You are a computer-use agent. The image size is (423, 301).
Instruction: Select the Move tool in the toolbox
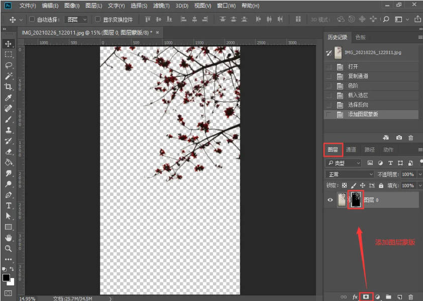click(9, 44)
